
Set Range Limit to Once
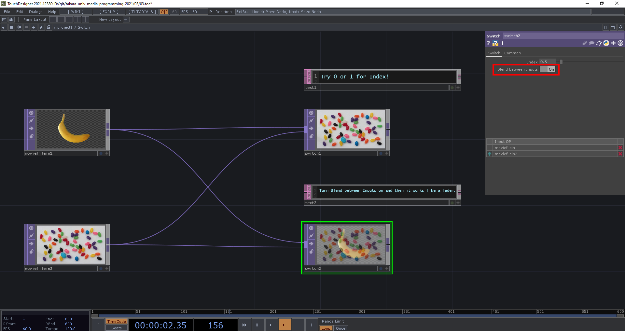point(340,328)
